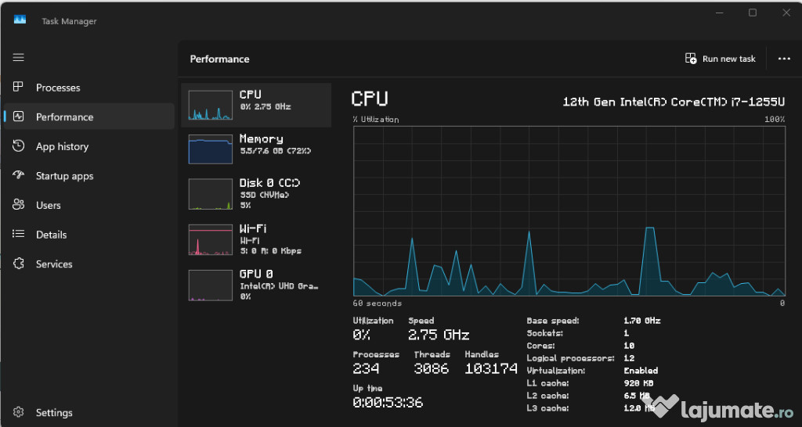Click the CPU utilization graph area
This screenshot has width=802, height=427.
(569, 210)
